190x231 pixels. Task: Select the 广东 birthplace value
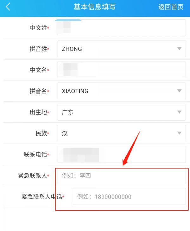67,112
